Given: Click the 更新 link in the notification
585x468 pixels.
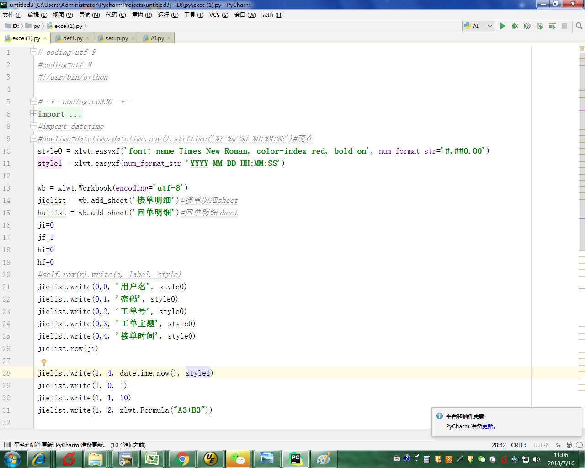Looking at the screenshot, I should 488,426.
